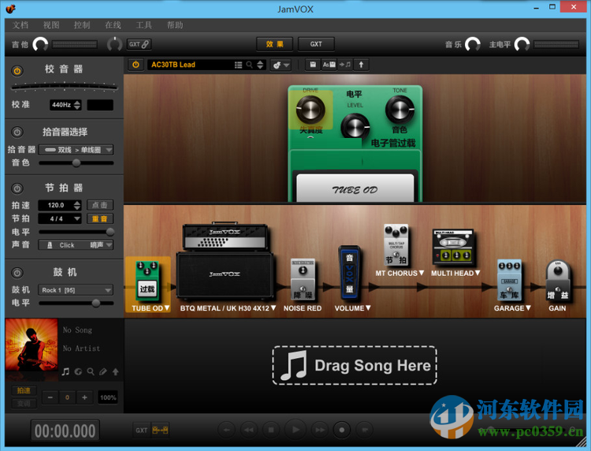This screenshot has width=591, height=451.
Task: Select the MT CHORUS pedal
Action: click(x=396, y=245)
